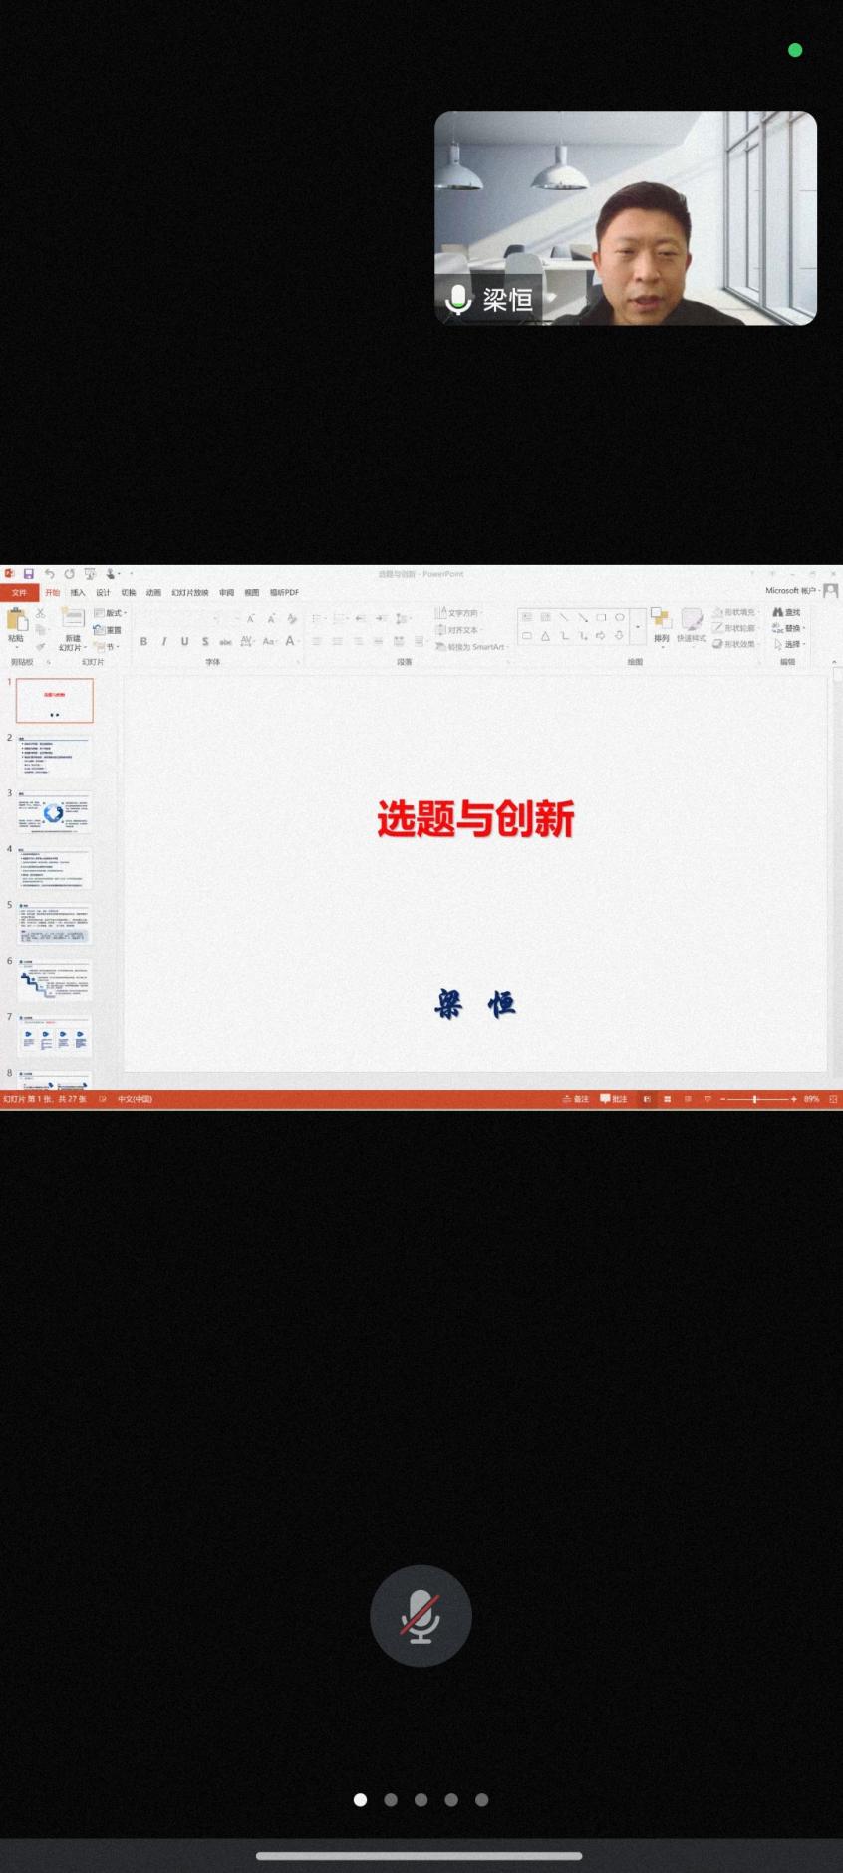The image size is (843, 1873).
Task: Toggle underline text formatting
Action: (x=184, y=642)
